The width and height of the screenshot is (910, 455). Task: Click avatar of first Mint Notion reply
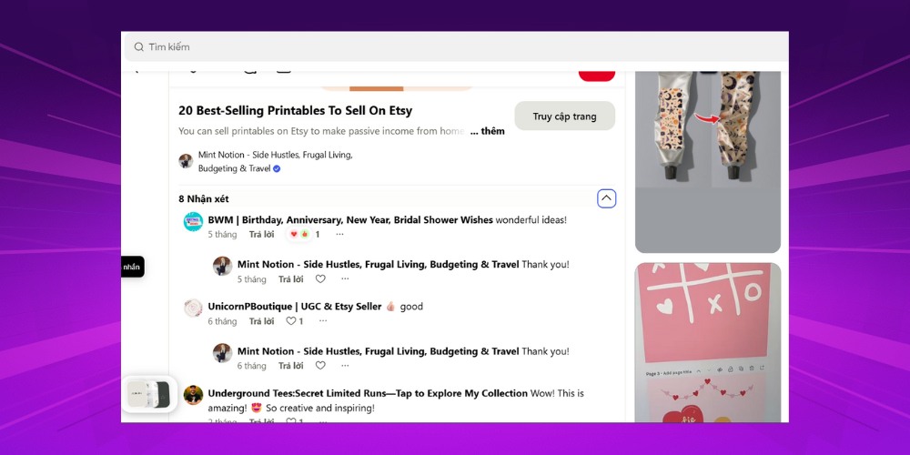222,266
